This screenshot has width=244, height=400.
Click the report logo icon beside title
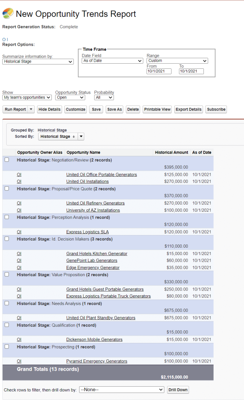[7, 14]
